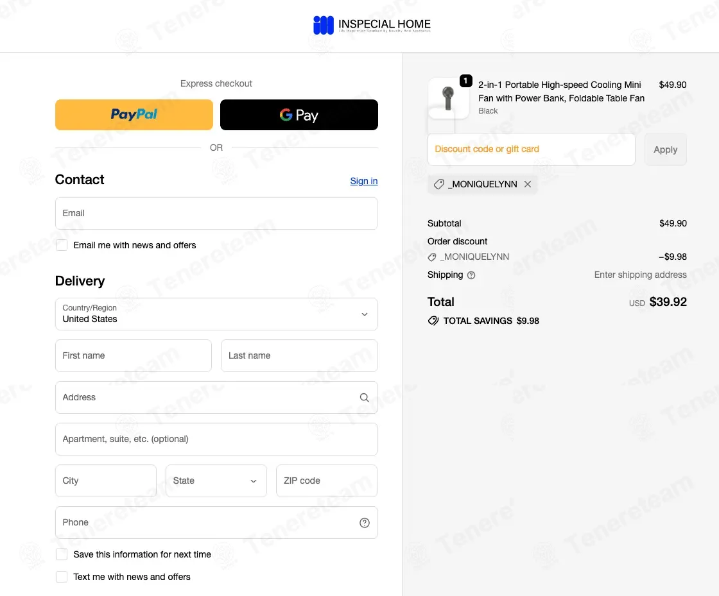Open the mini fan product thumbnail
The image size is (719, 596).
click(x=449, y=99)
